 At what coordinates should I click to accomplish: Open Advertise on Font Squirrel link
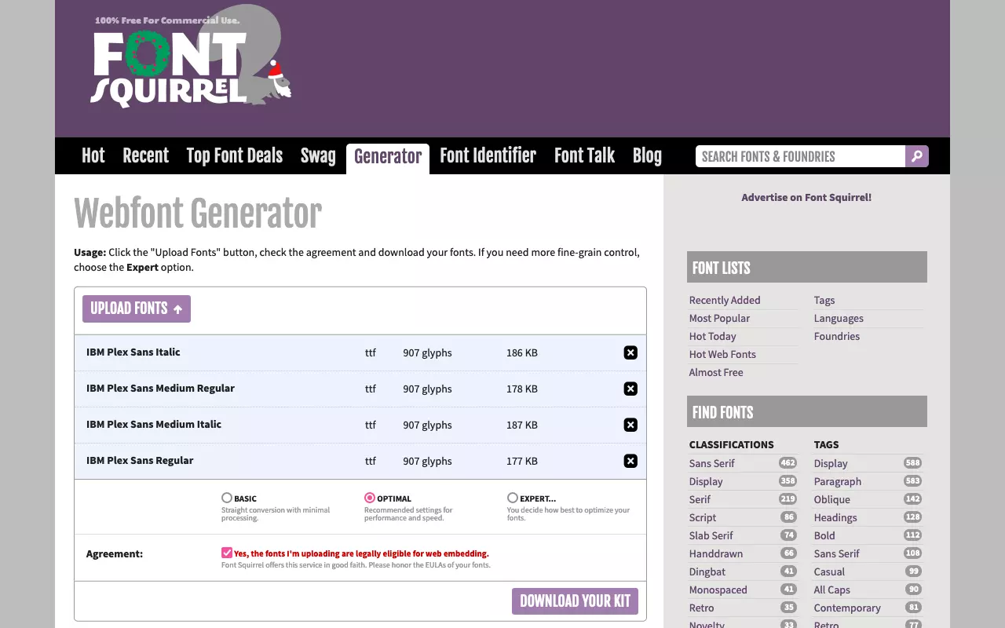pyautogui.click(x=806, y=197)
